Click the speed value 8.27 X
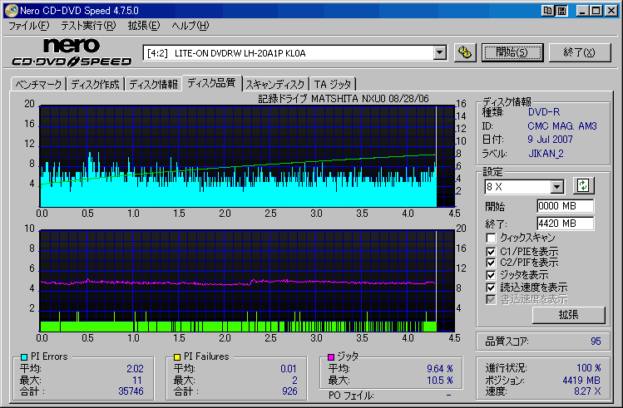Image resolution: width=623 pixels, height=408 pixels. point(587,391)
